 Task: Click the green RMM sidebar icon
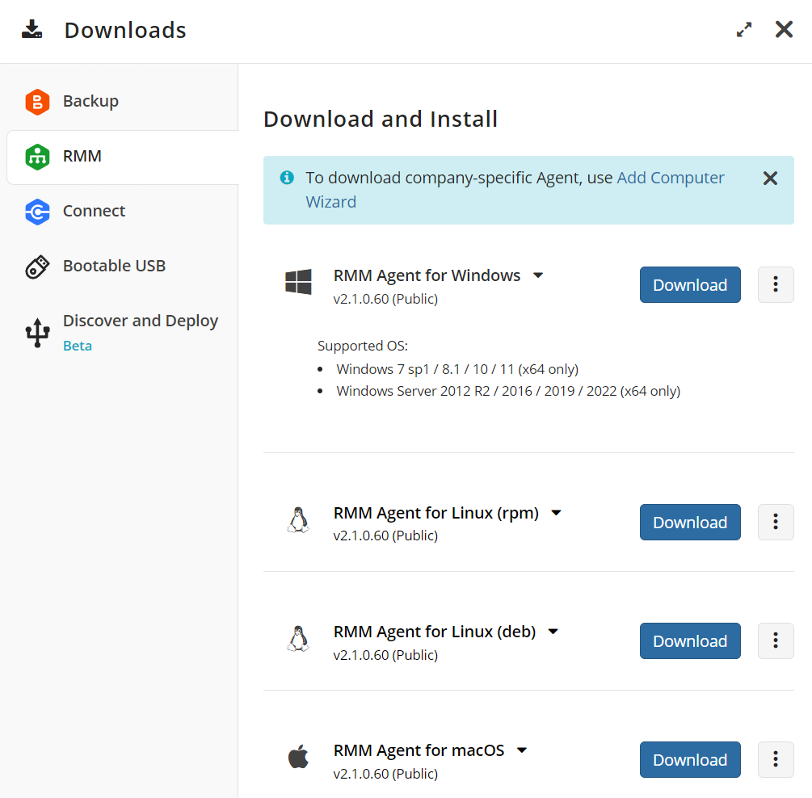click(x=37, y=157)
